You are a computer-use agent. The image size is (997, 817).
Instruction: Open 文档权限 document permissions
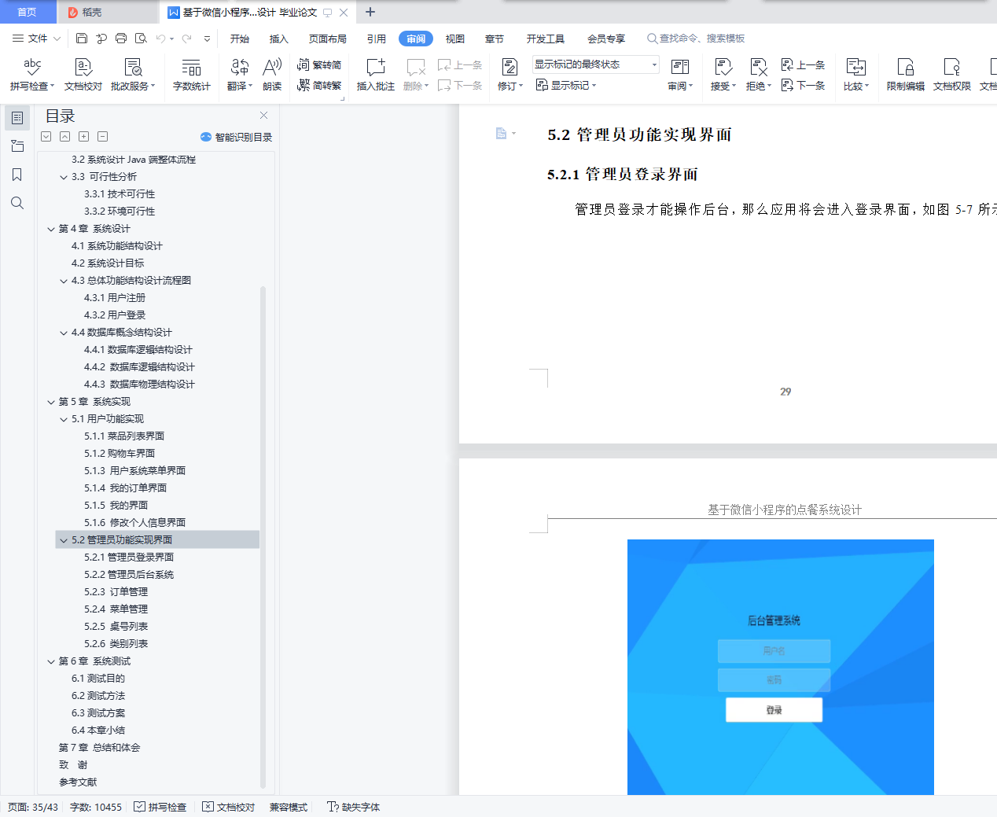951,74
